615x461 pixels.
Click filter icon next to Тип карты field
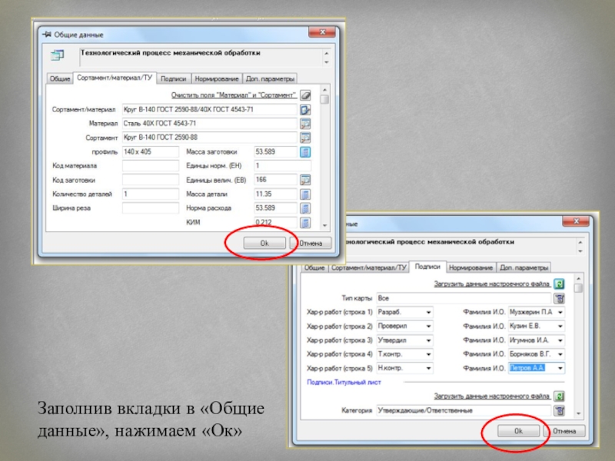pos(559,298)
